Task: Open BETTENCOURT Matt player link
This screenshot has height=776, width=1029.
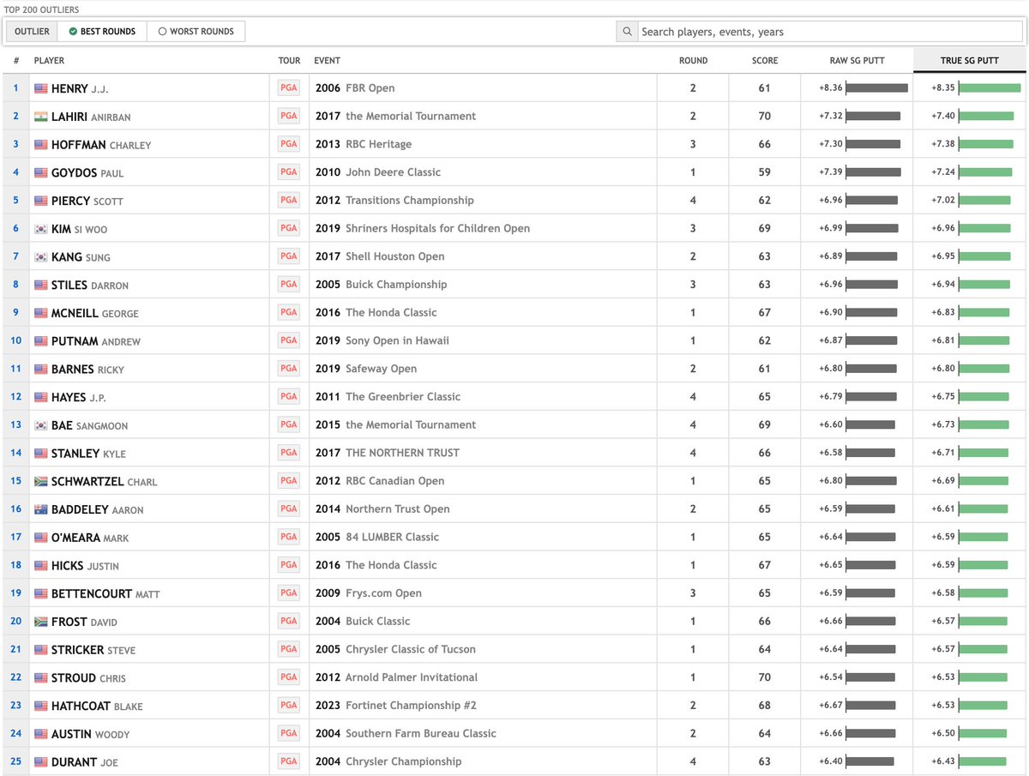Action: 105,593
